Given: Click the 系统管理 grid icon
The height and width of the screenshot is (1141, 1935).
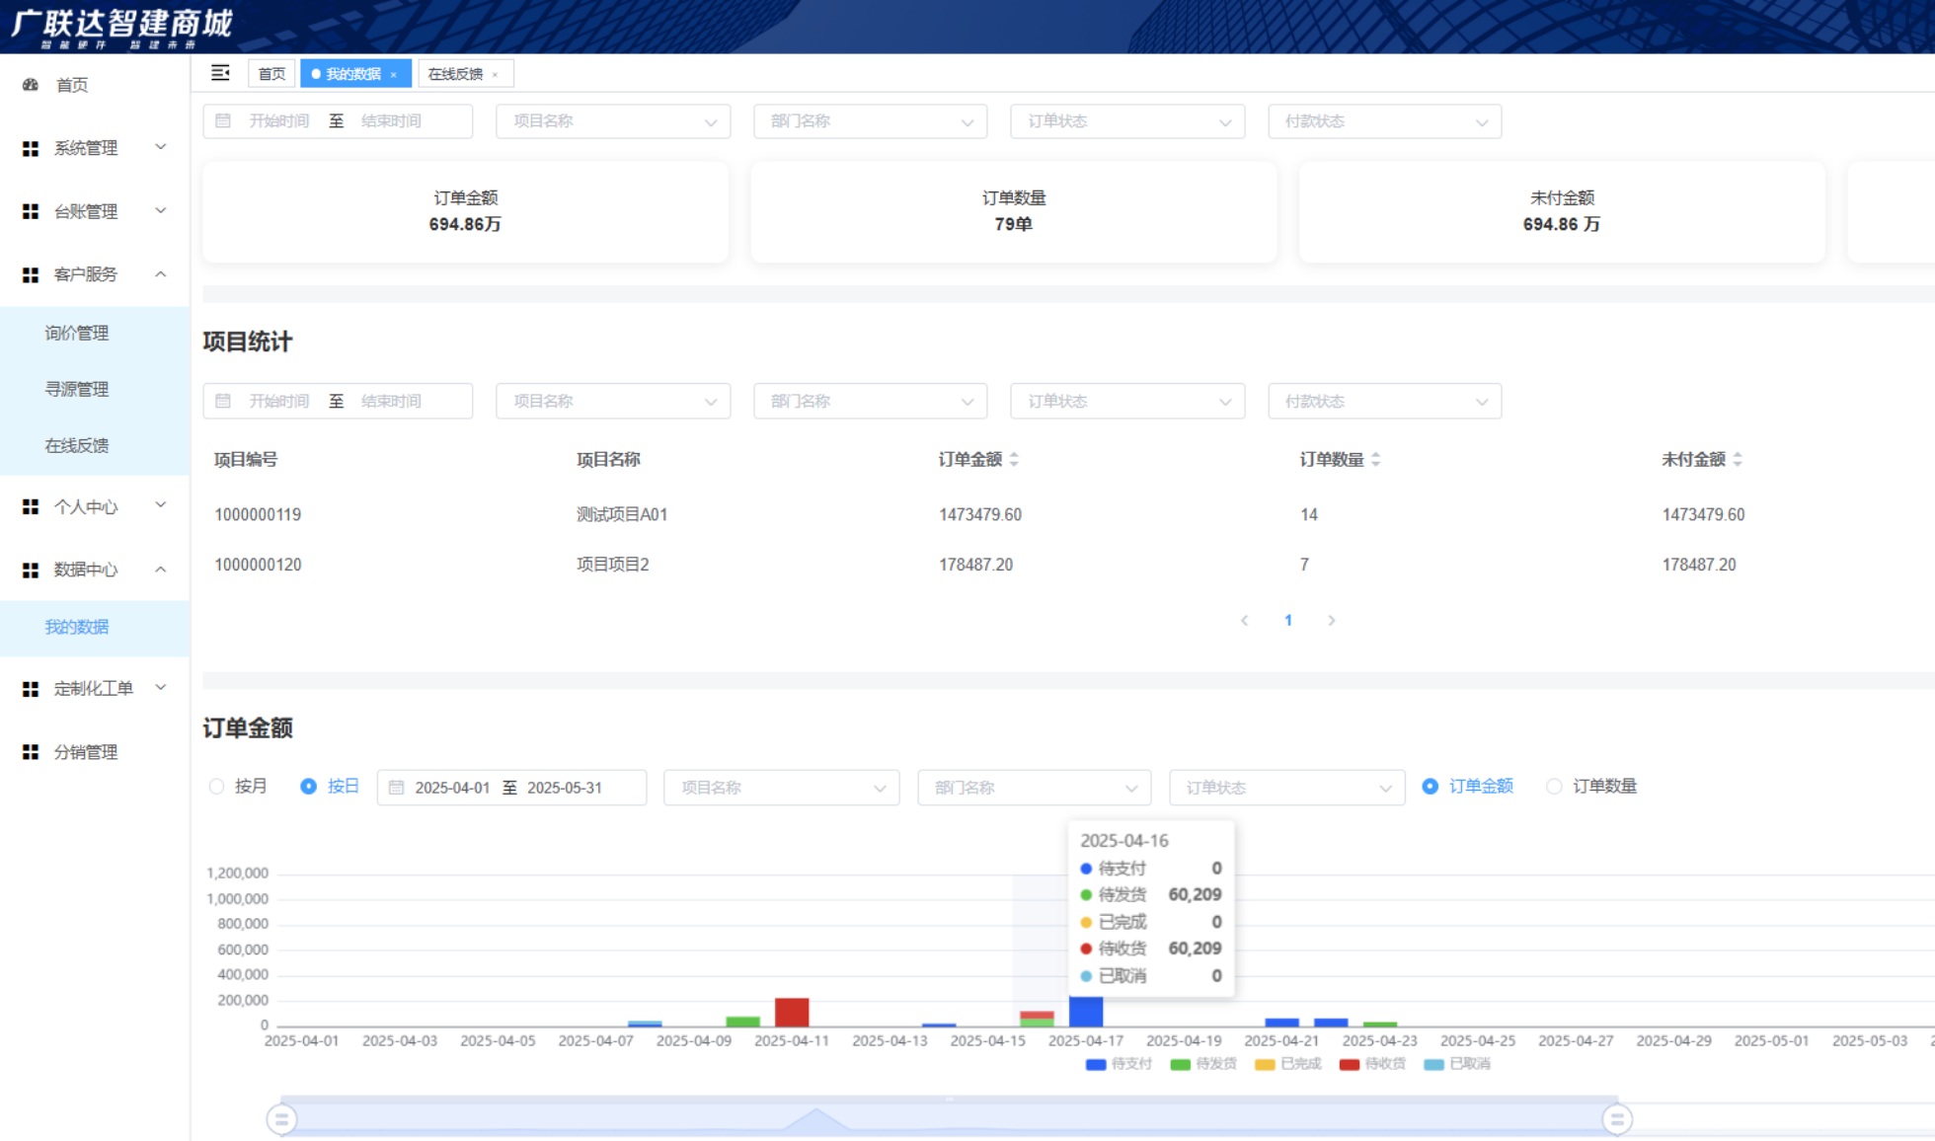Looking at the screenshot, I should pyautogui.click(x=31, y=148).
